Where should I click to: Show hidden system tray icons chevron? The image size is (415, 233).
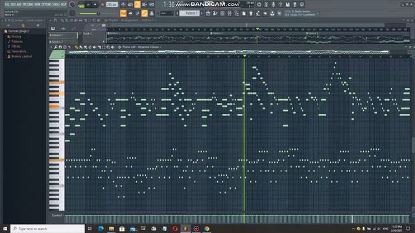(353, 228)
